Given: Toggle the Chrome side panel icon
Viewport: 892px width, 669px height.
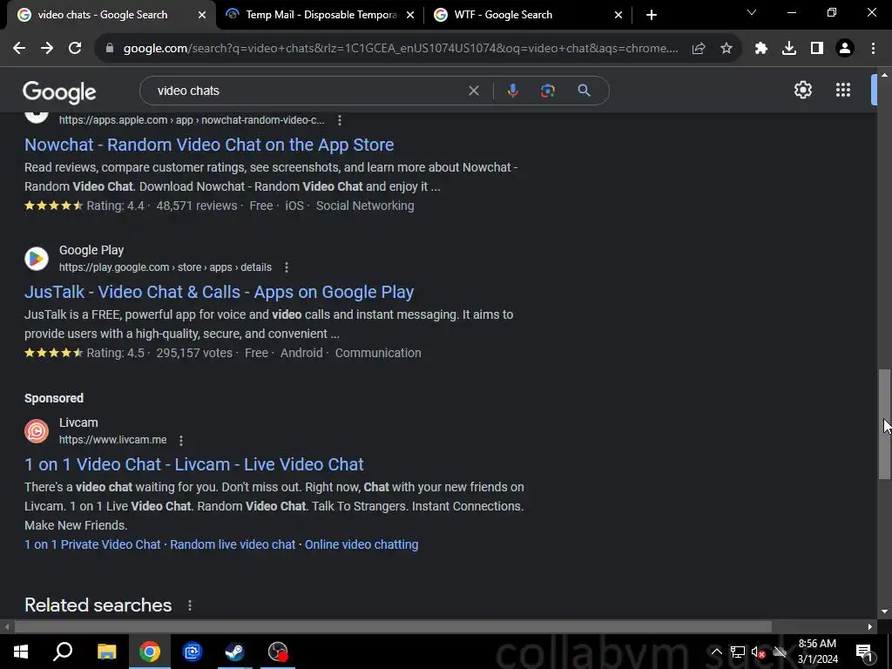Looking at the screenshot, I should coord(817,49).
